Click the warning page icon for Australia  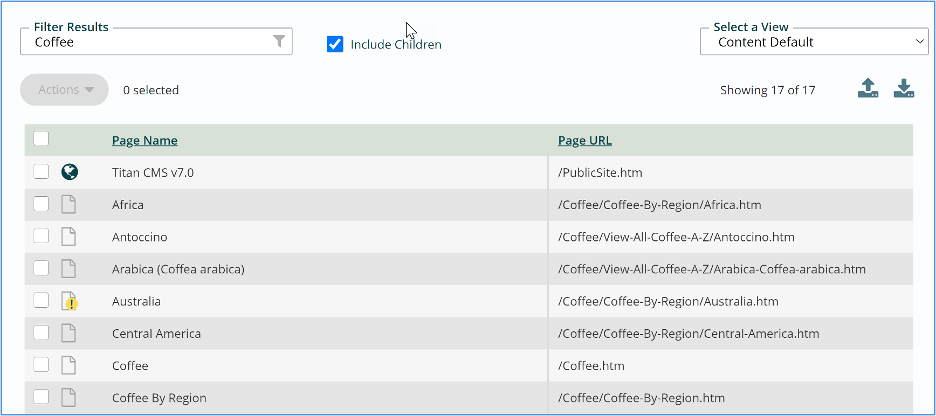(69, 301)
